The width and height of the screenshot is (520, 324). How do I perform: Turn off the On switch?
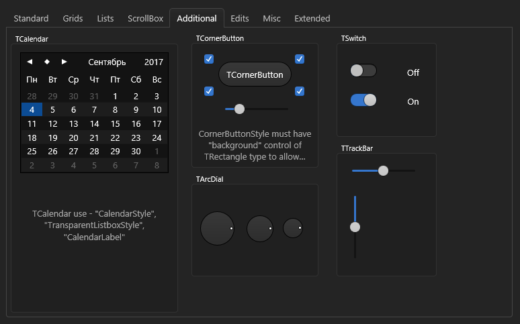[363, 100]
